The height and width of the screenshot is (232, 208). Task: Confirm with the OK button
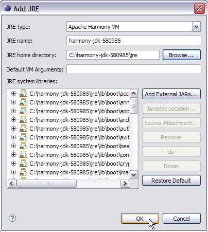[x=140, y=219]
